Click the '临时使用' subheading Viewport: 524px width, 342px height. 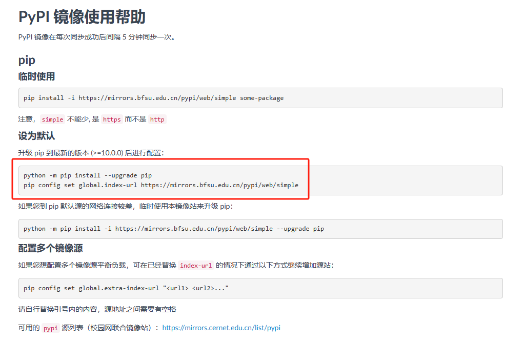pyautogui.click(x=36, y=76)
